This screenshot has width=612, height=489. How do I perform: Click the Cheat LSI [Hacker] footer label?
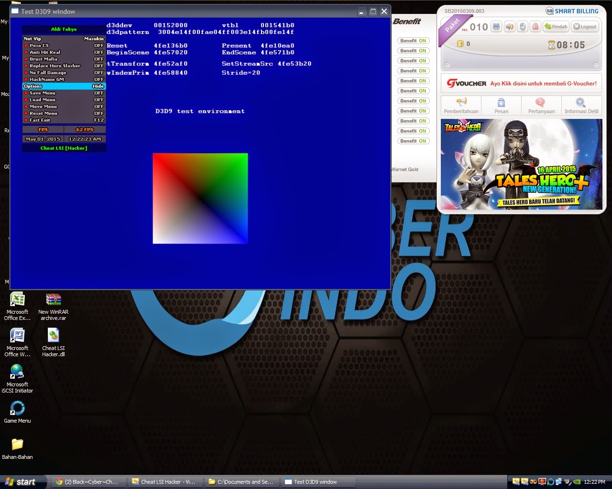pyautogui.click(x=64, y=148)
